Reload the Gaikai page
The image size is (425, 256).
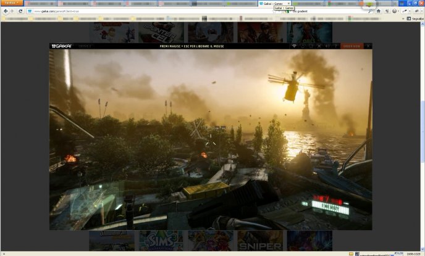point(20,11)
